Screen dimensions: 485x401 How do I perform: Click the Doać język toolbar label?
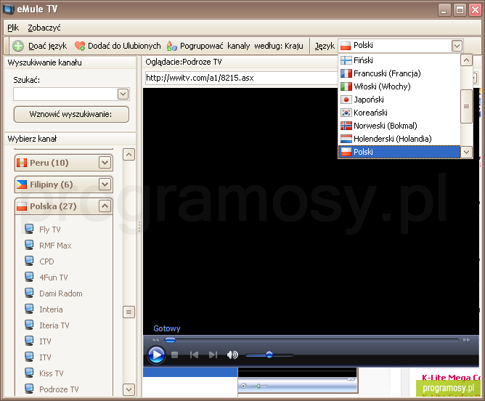(x=48, y=46)
